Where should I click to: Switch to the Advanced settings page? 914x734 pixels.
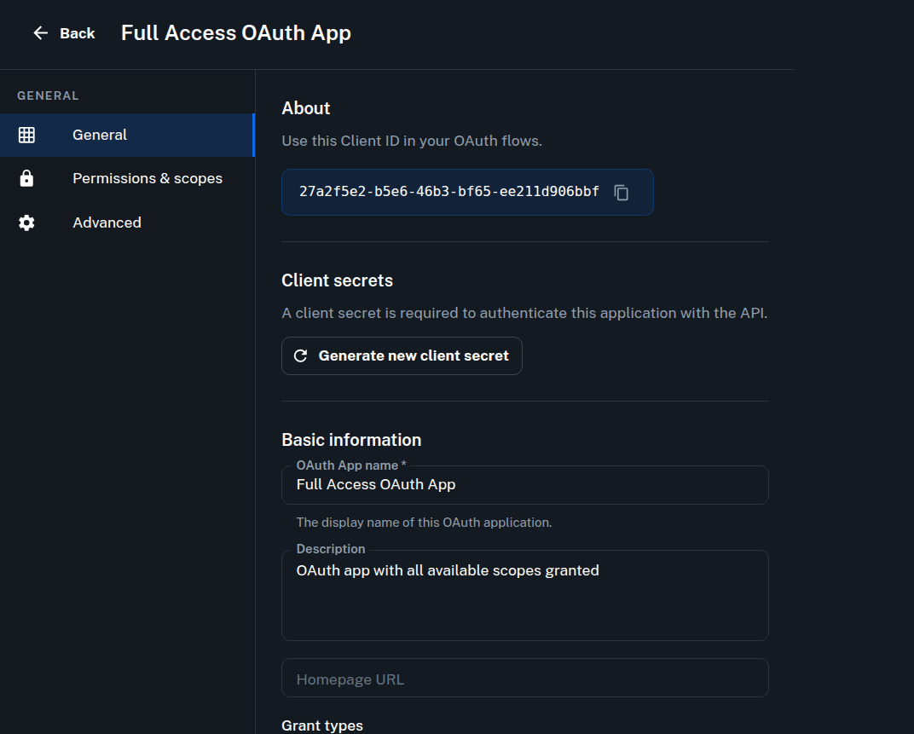[x=107, y=223]
